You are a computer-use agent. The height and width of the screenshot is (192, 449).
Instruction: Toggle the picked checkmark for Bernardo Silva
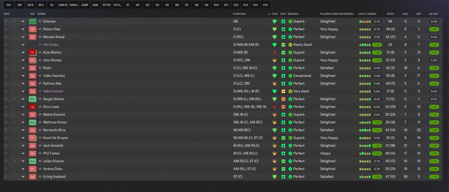pos(6,130)
